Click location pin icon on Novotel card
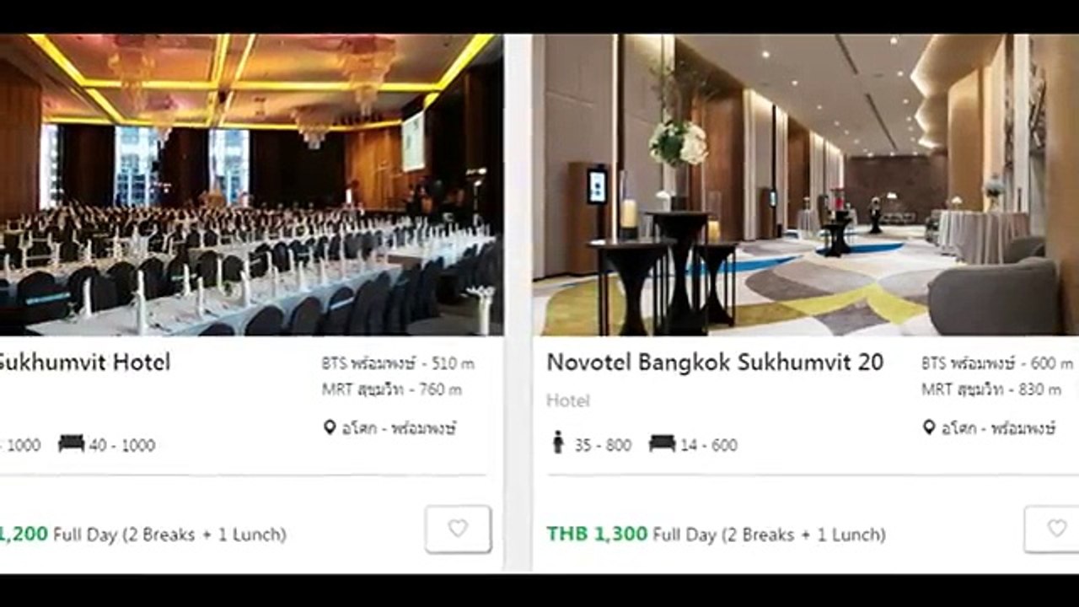 929,427
